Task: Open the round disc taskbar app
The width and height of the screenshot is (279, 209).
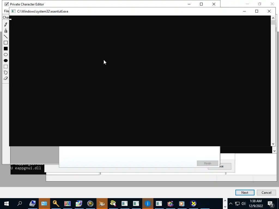Action: tap(90, 204)
